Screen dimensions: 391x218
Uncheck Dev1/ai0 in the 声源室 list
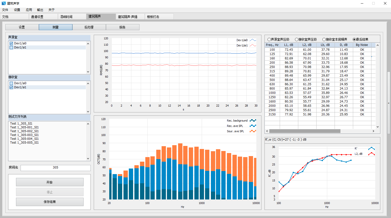11,43
